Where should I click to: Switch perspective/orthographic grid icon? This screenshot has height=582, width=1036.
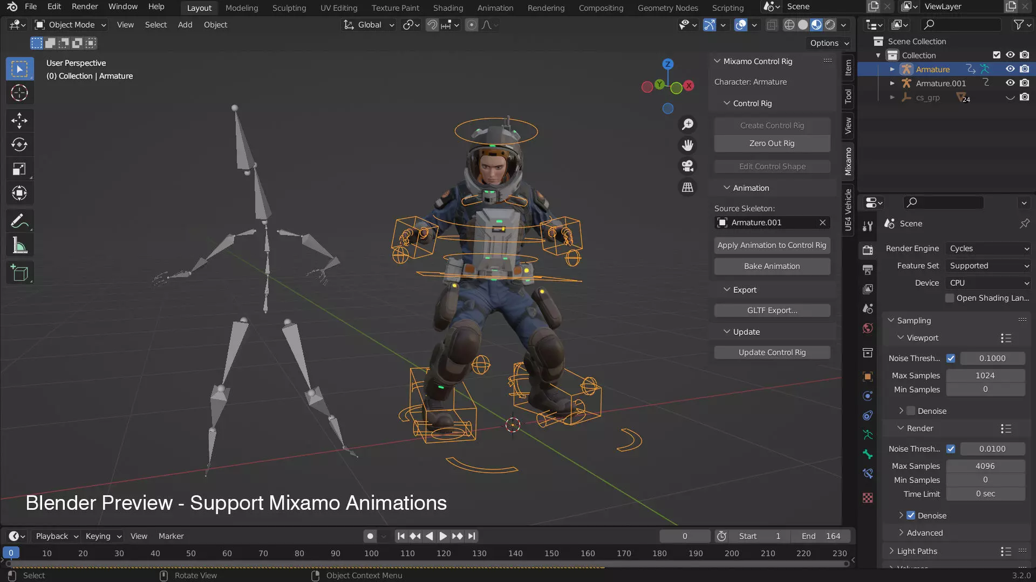click(687, 187)
